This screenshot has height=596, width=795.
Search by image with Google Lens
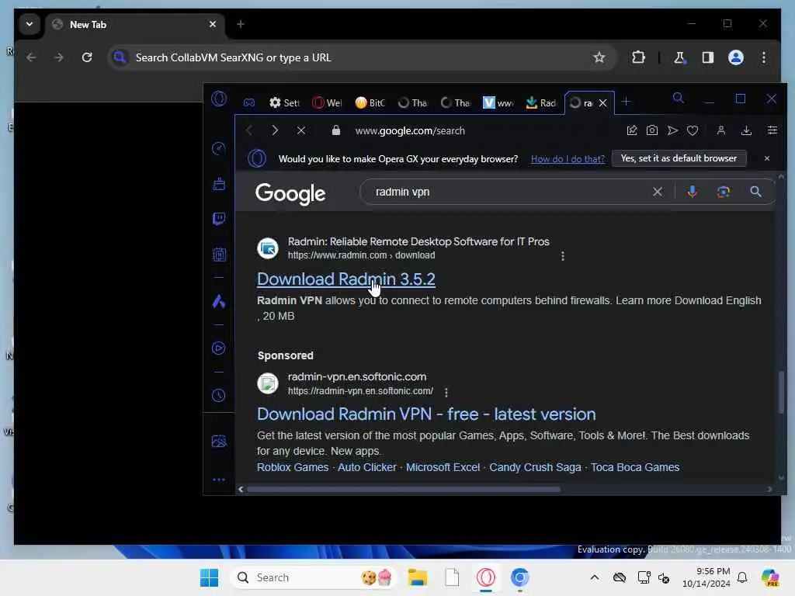(724, 192)
